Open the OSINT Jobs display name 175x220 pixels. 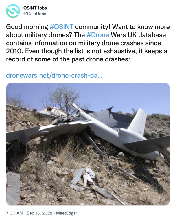[x=35, y=8]
